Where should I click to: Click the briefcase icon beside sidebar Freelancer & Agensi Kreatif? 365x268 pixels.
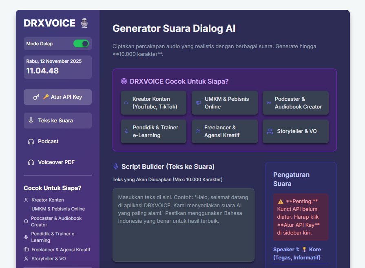click(x=26, y=250)
